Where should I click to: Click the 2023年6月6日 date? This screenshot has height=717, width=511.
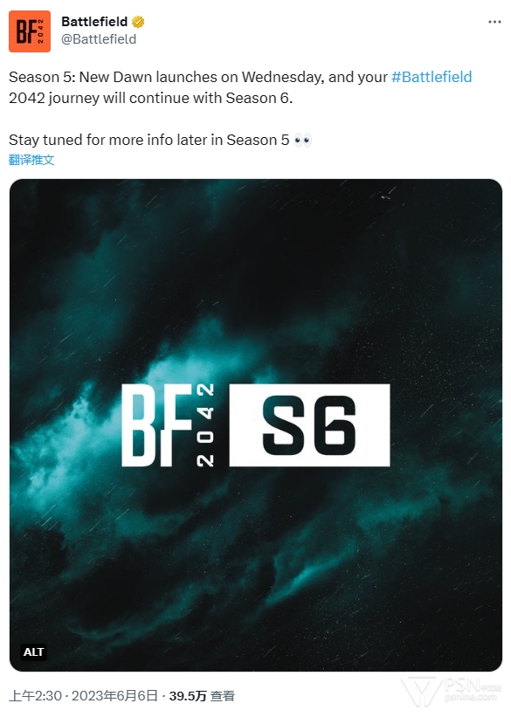[114, 696]
